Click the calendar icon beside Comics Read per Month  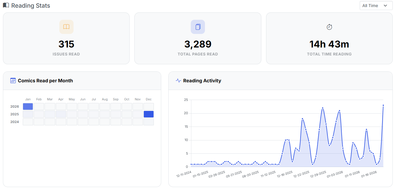pos(13,81)
